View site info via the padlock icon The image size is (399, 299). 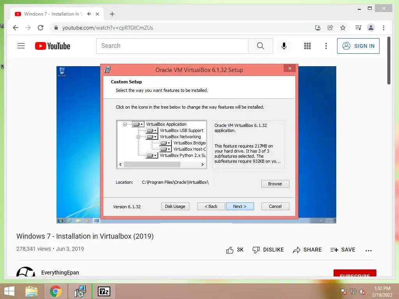tap(56, 28)
